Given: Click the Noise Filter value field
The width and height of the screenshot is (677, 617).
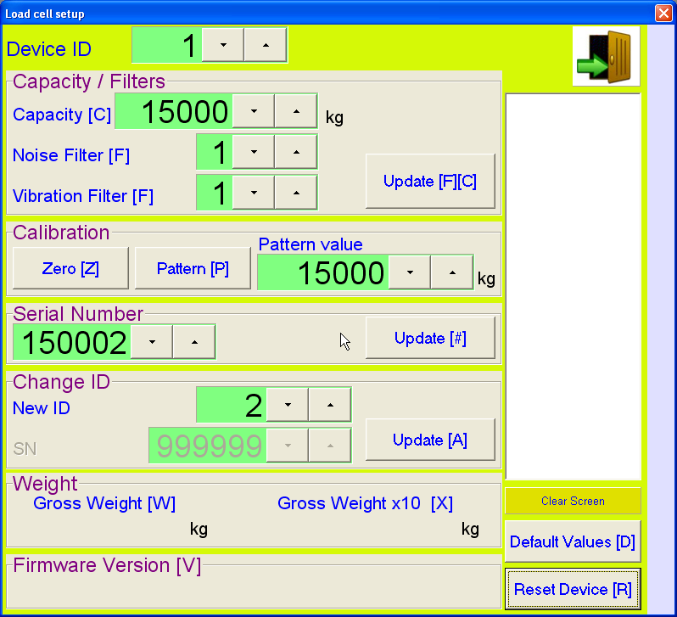Looking at the screenshot, I should (215, 152).
